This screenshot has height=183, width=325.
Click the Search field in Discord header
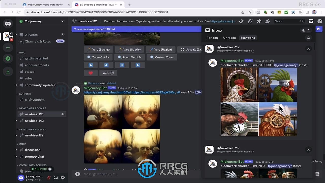click(289, 21)
